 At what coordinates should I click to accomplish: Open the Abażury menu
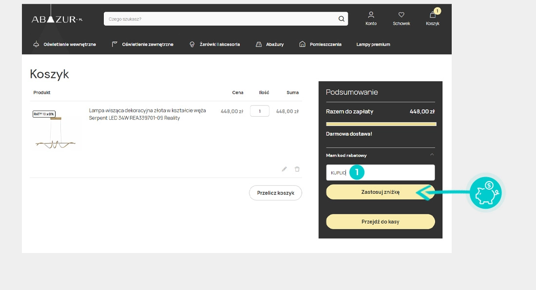tap(270, 44)
